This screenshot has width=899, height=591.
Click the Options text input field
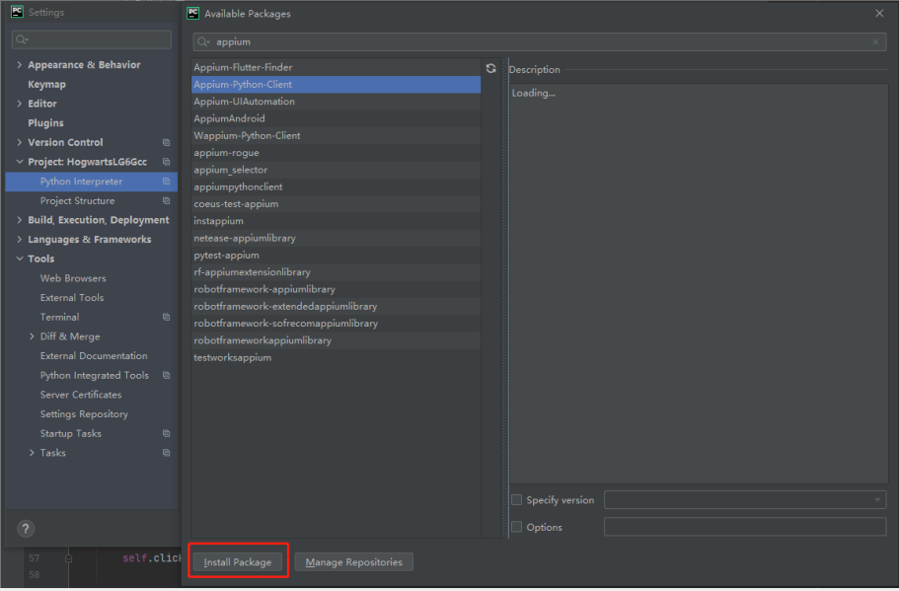pyautogui.click(x=745, y=527)
